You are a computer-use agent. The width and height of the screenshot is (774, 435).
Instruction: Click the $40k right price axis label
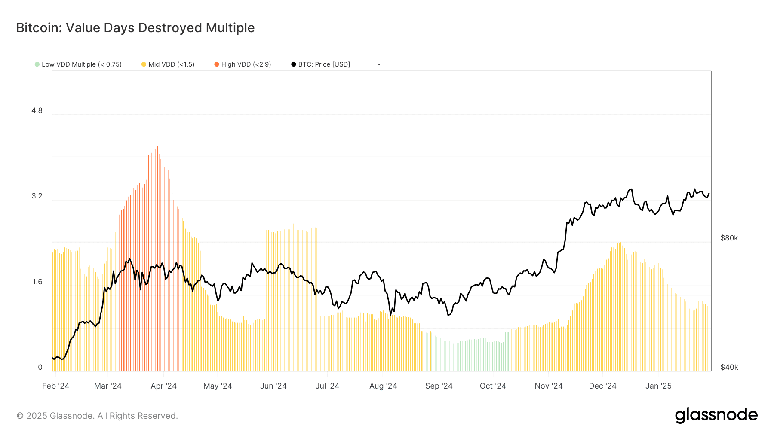(729, 367)
